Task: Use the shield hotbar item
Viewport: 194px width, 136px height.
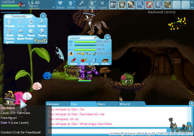Action: pyautogui.click(x=158, y=5)
